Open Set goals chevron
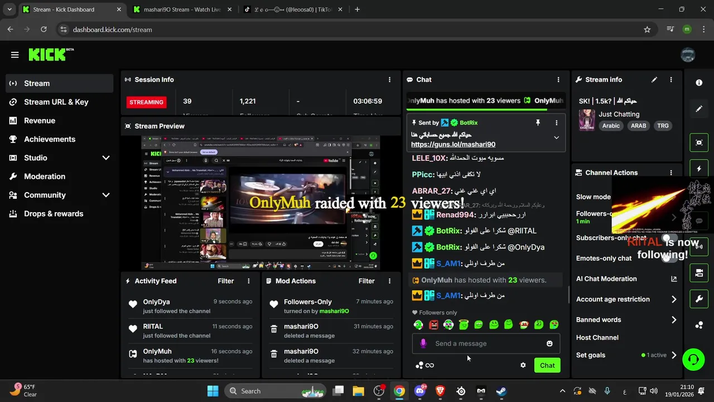Screen dimensions: 714x402 674,355
